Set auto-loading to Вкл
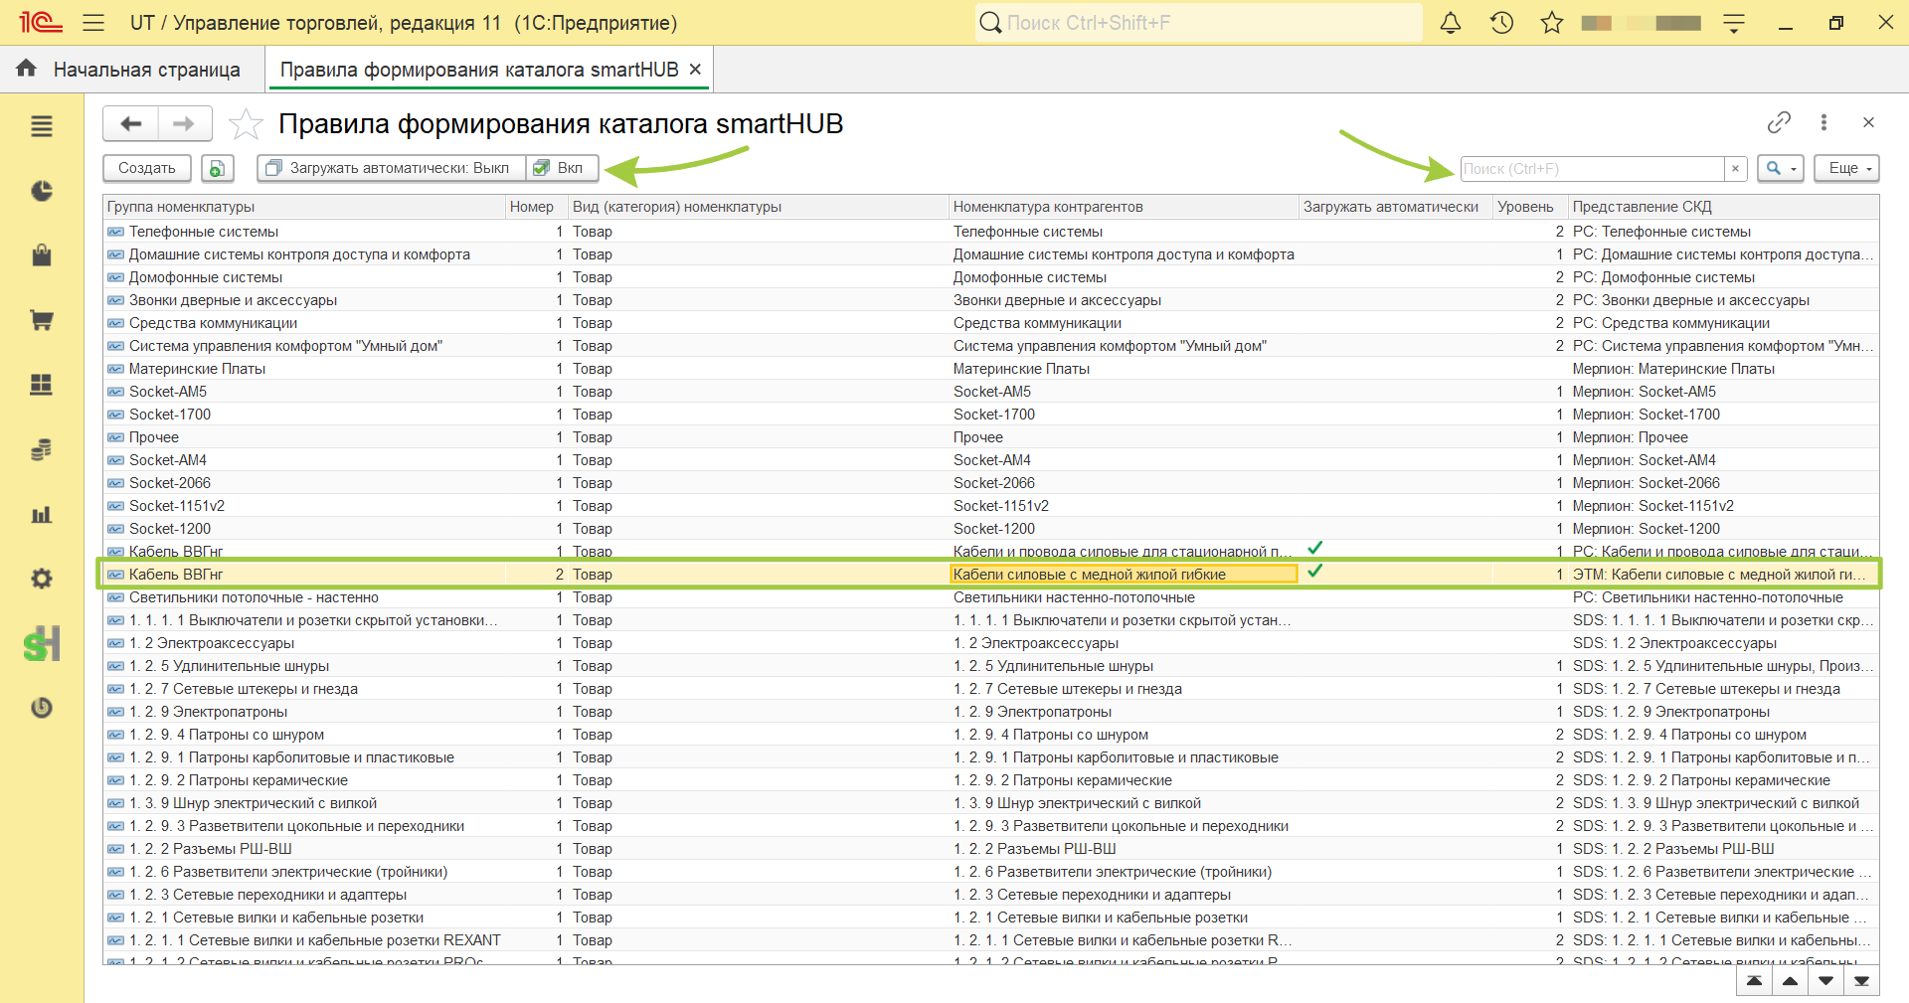Viewport: 1909px width, 1003px height. [x=562, y=168]
